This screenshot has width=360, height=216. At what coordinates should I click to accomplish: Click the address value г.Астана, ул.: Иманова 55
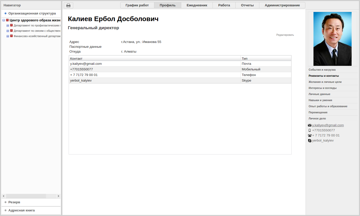[x=141, y=42]
